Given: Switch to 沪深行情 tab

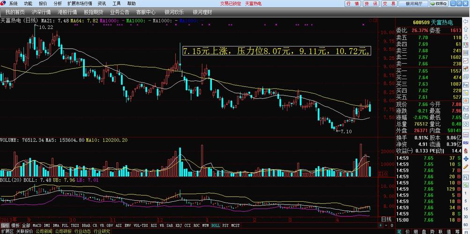Looking at the screenshot, I should pyautogui.click(x=41, y=12).
